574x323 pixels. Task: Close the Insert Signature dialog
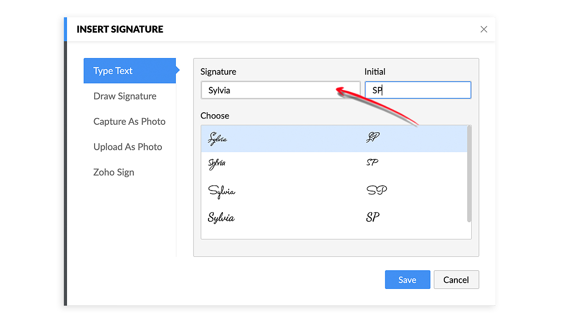[x=484, y=29]
